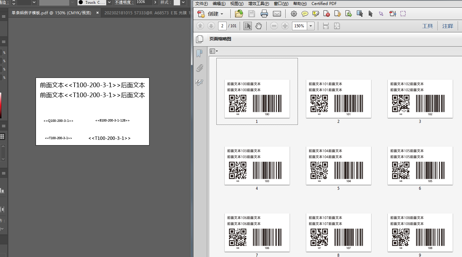Print the PDF using the printer icon

(x=264, y=14)
